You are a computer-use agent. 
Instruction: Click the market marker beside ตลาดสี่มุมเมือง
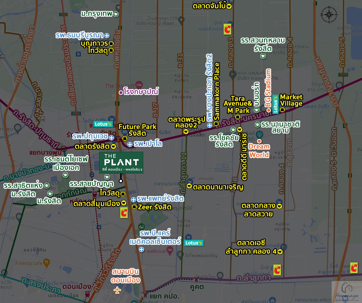point(124,203)
